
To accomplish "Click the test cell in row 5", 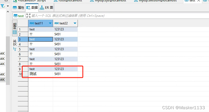I will tap(41, 49).
